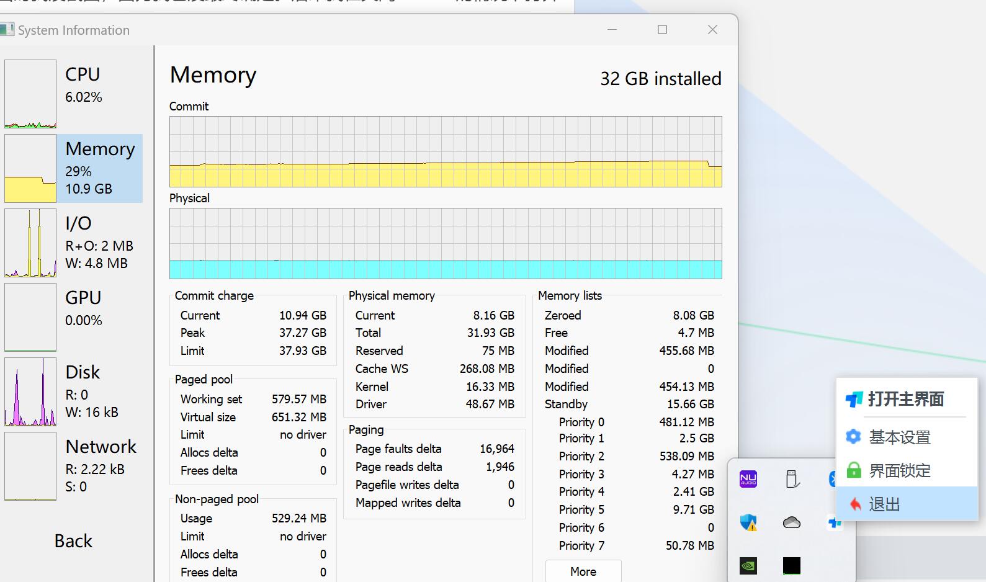Maximize the System Information window
The height and width of the screenshot is (582, 986).
(x=662, y=30)
